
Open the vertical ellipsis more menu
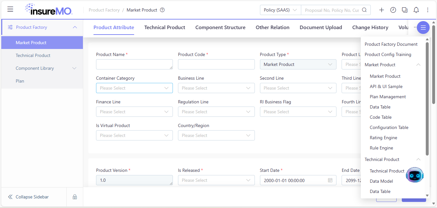(428, 10)
